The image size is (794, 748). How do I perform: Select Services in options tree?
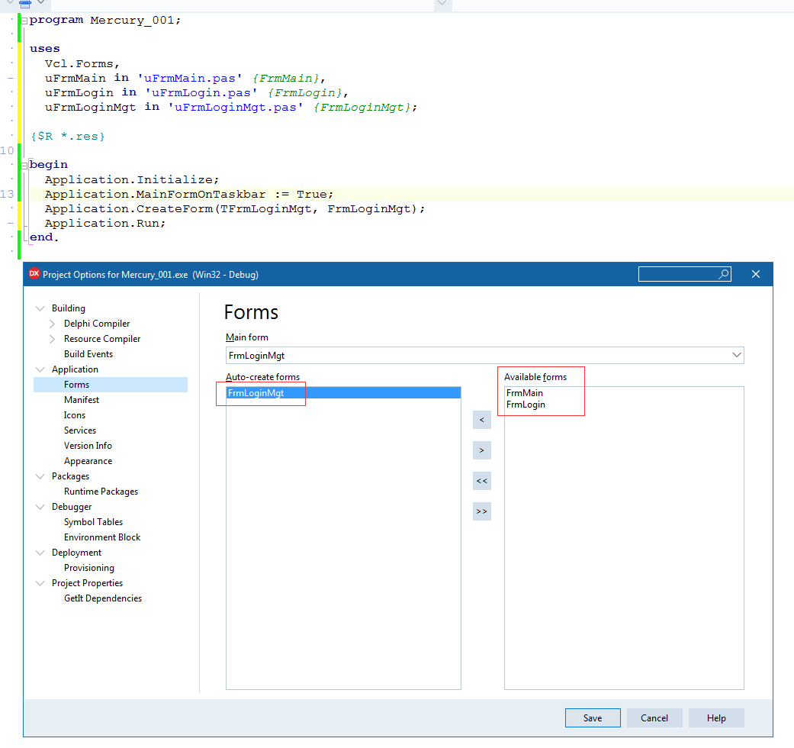click(x=79, y=430)
